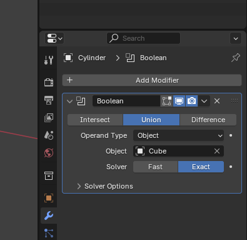Clear the Cube object selection
The width and height of the screenshot is (247, 240).
point(217,151)
